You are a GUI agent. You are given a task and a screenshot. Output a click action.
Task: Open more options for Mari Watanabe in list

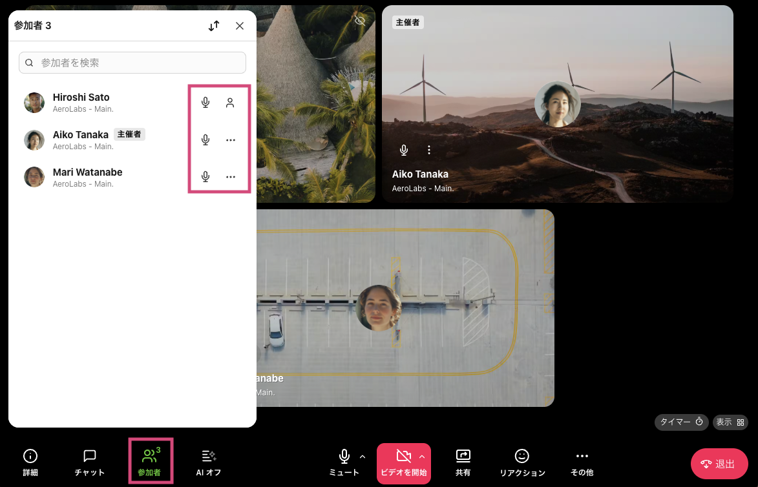click(230, 176)
